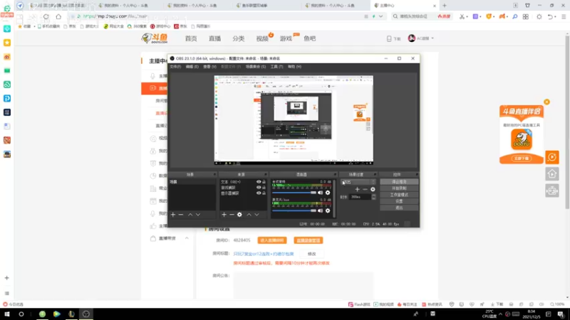Click the 麦克风/Aux volume slider in the mixer
Viewport: 570px width, 320px height.
pos(294,210)
